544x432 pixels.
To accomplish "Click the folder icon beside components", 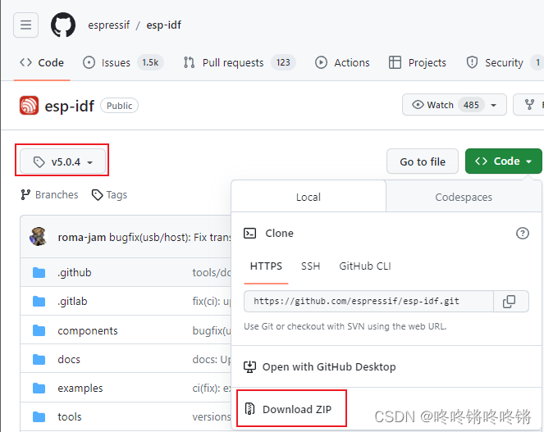I will (39, 330).
